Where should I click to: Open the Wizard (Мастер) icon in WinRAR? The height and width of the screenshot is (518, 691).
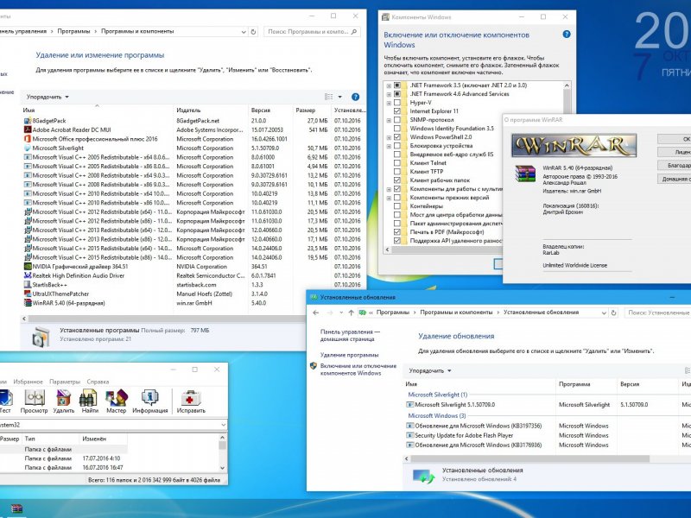(117, 401)
